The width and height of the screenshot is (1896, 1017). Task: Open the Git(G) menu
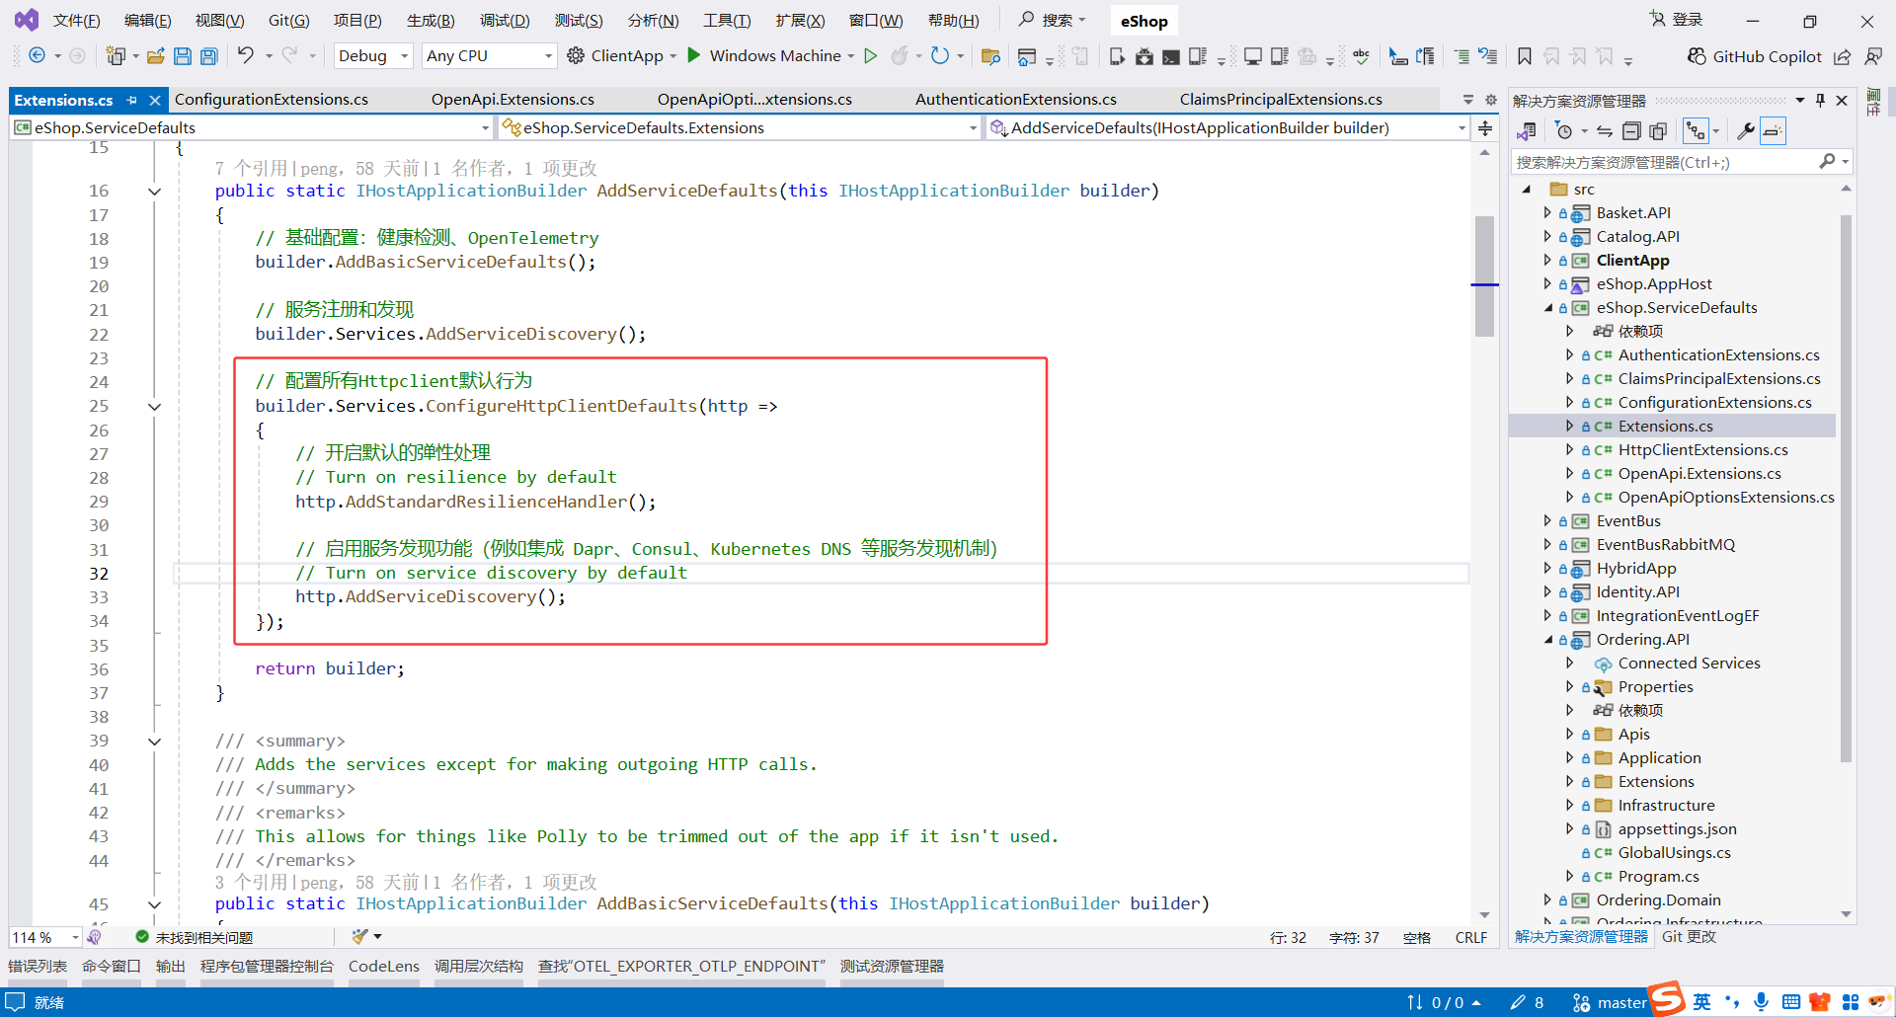point(288,21)
